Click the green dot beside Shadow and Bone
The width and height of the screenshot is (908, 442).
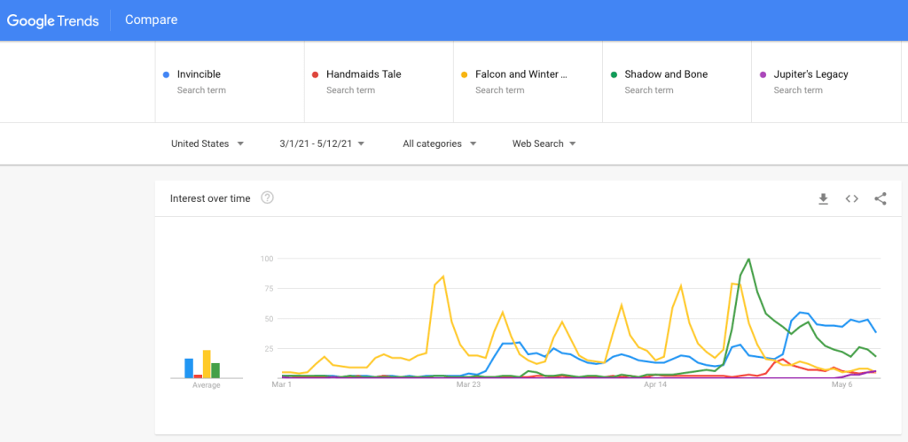614,74
